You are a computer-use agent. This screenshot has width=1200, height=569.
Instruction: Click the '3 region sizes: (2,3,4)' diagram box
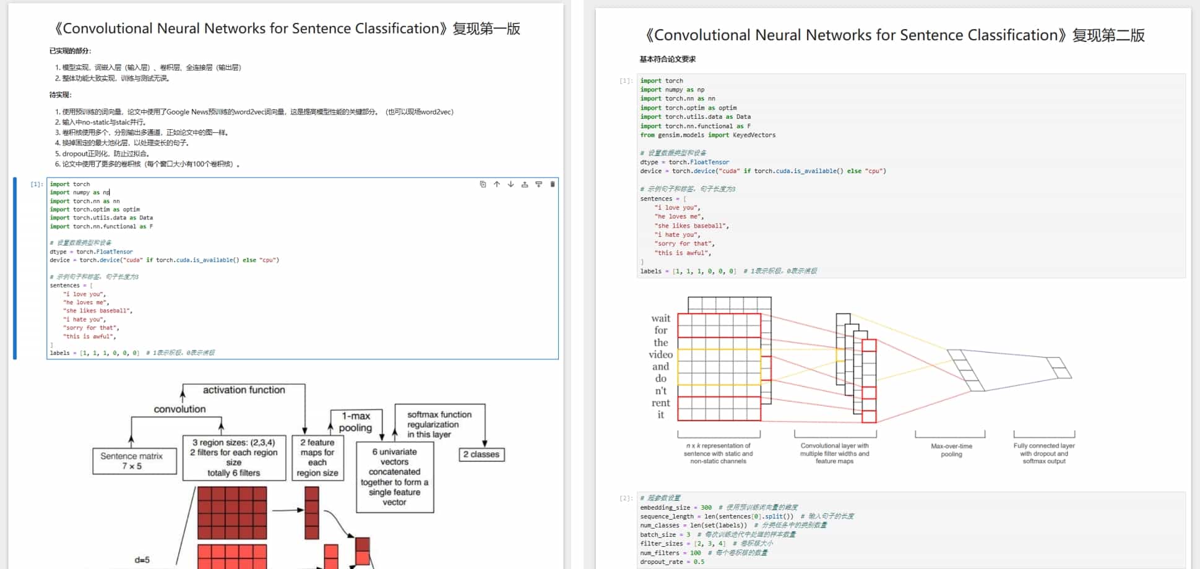pos(234,458)
